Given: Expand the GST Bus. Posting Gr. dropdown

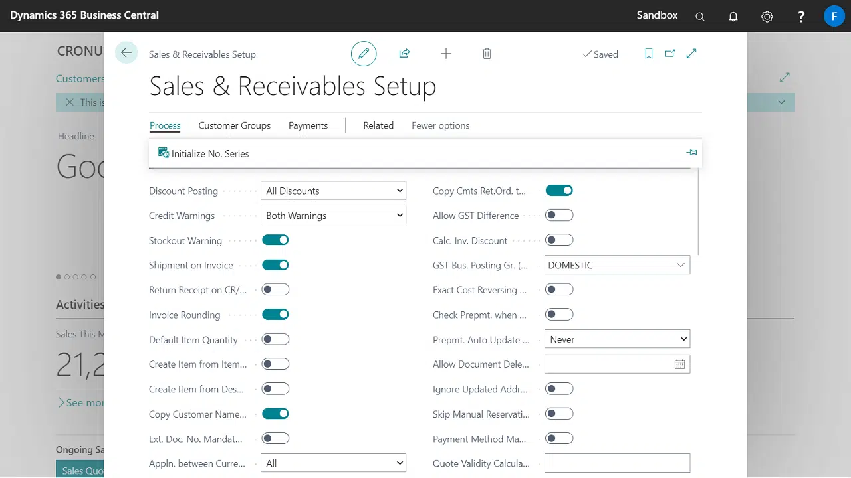Looking at the screenshot, I should tap(680, 265).
